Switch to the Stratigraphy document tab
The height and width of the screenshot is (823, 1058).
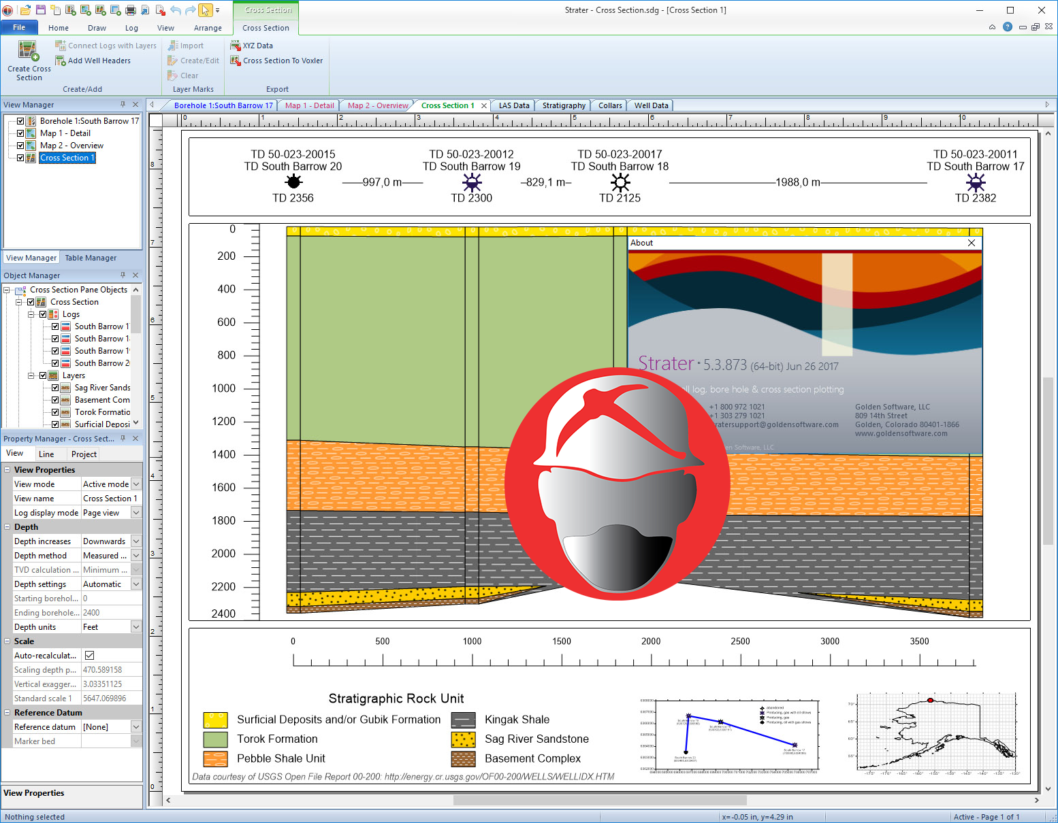coord(563,105)
